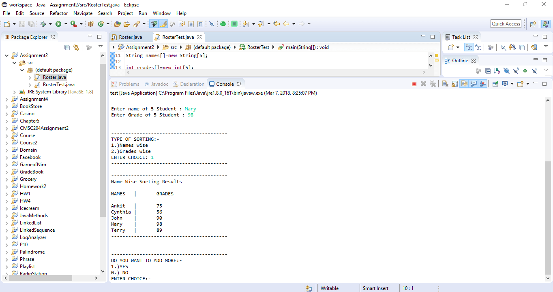Click the console vertical scrollbar thumb
Image resolution: width=553 pixels, height=292 pixels.
pos(548,218)
